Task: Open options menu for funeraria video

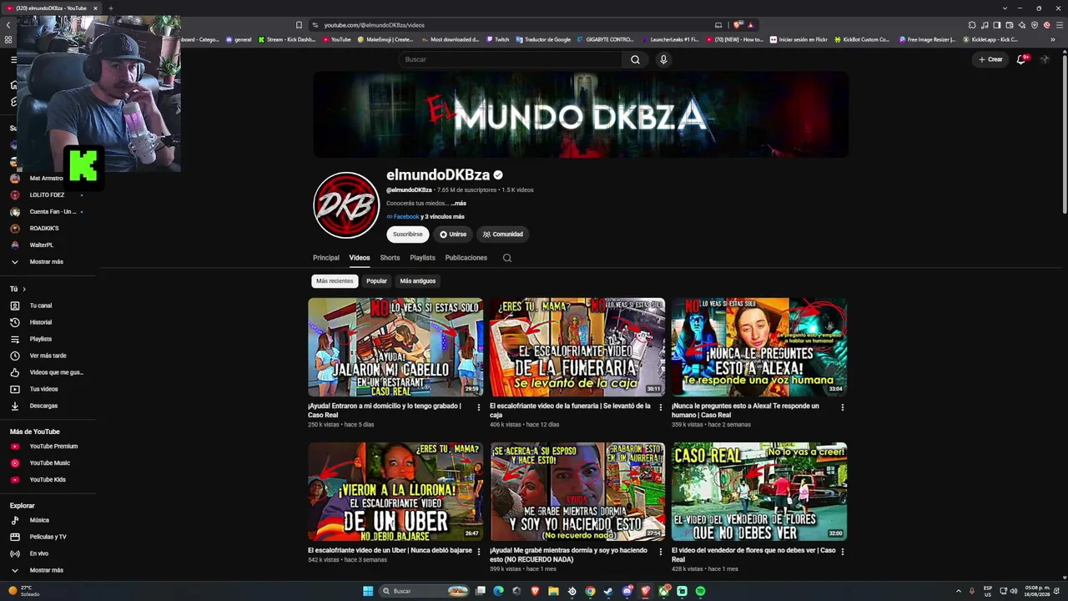Action: (x=660, y=407)
